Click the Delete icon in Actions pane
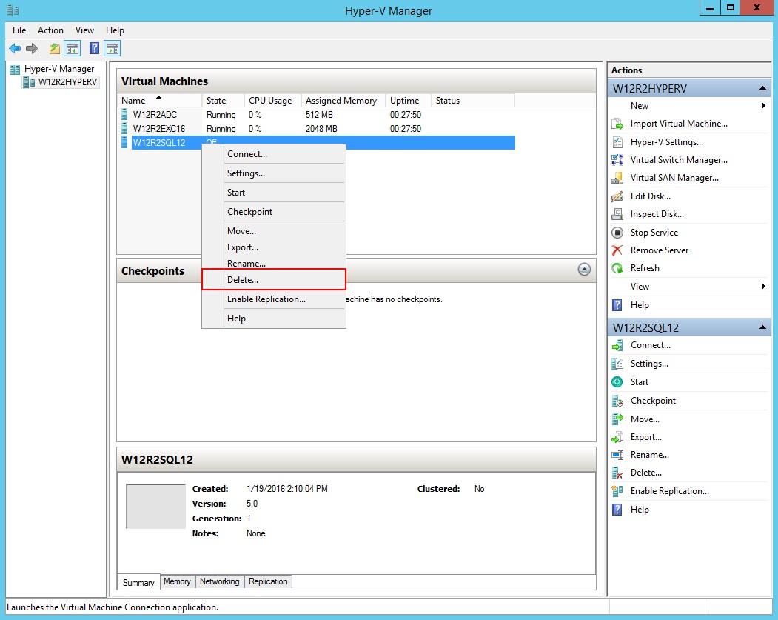Screen dimensions: 778x620 pos(617,473)
